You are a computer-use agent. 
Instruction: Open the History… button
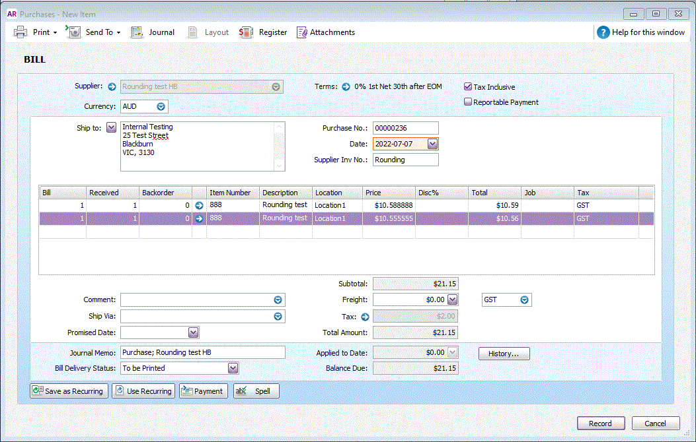coord(504,354)
